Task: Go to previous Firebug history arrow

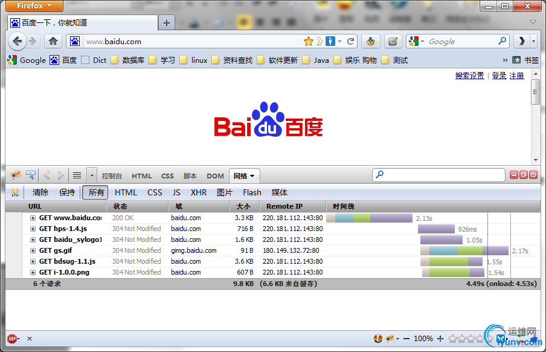Action: click(x=47, y=175)
